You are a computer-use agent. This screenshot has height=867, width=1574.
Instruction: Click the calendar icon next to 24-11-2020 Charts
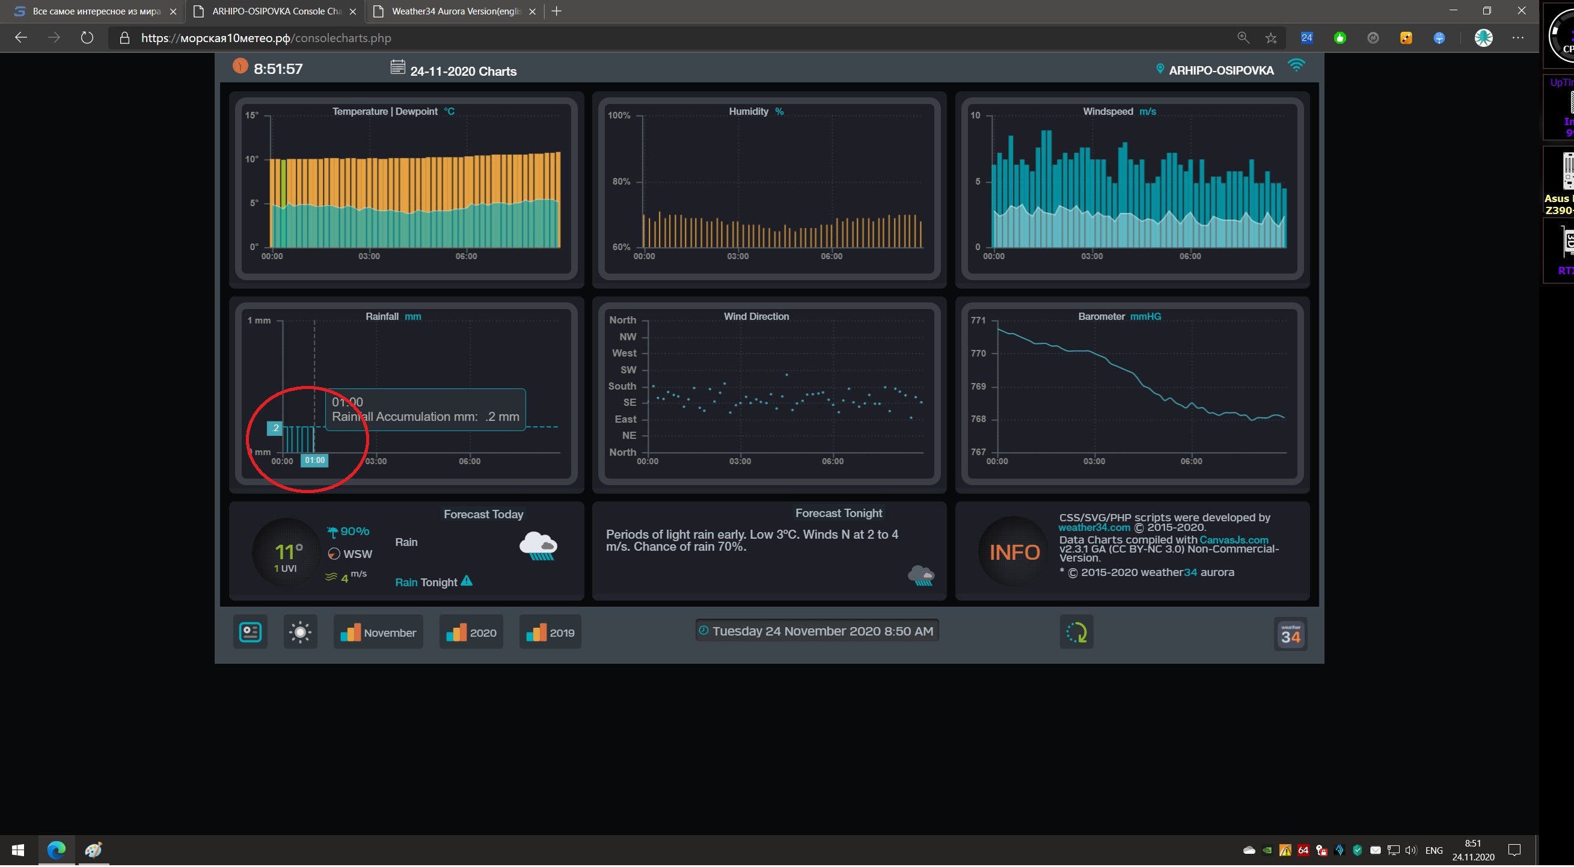click(x=398, y=67)
